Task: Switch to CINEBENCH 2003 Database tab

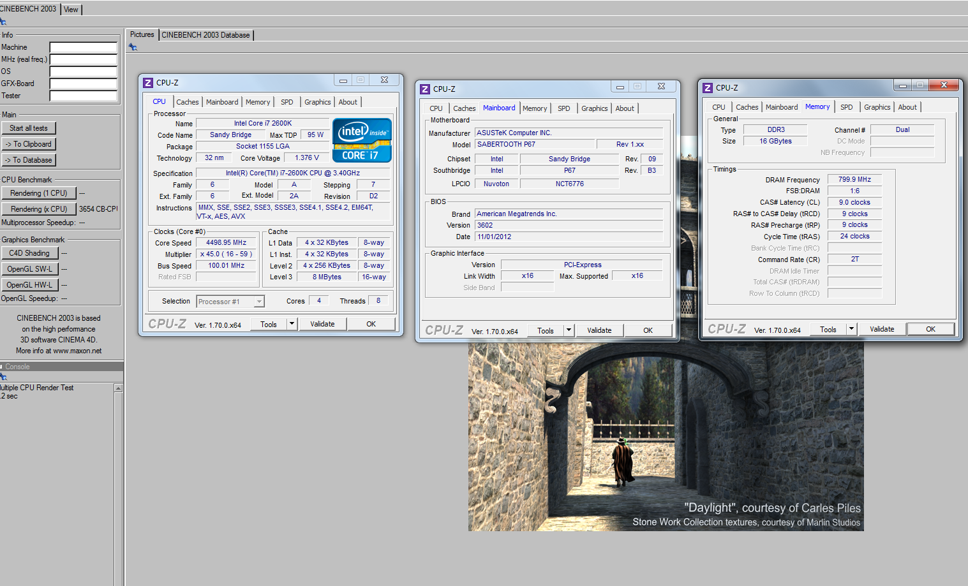Action: coord(205,35)
